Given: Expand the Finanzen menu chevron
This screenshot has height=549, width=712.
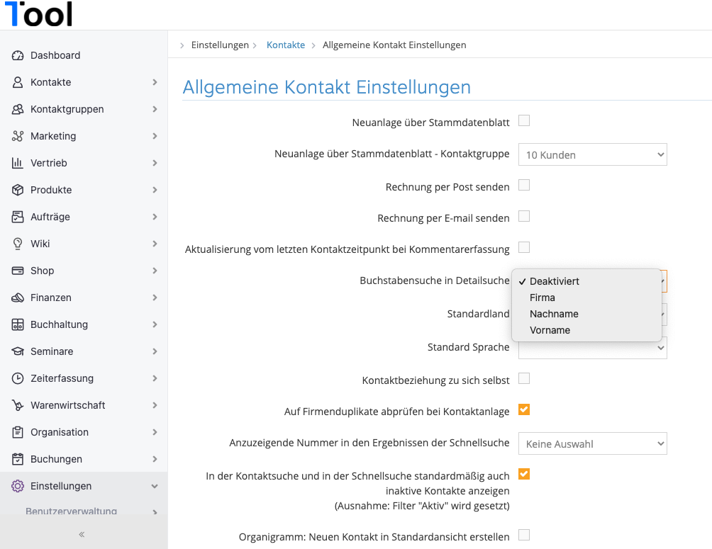Looking at the screenshot, I should (x=155, y=298).
